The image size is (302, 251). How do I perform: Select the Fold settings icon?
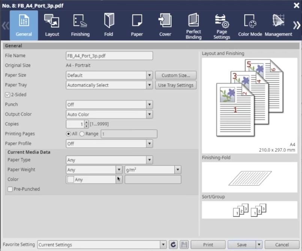click(109, 25)
